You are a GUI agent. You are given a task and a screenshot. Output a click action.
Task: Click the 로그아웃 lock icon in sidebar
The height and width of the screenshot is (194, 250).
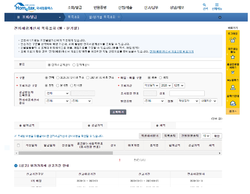pos(233,40)
